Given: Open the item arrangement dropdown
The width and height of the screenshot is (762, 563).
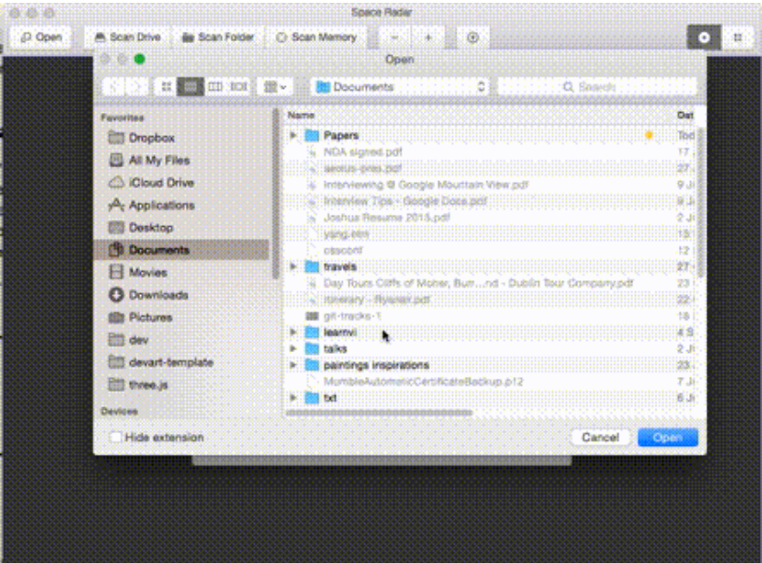Looking at the screenshot, I should click(274, 86).
